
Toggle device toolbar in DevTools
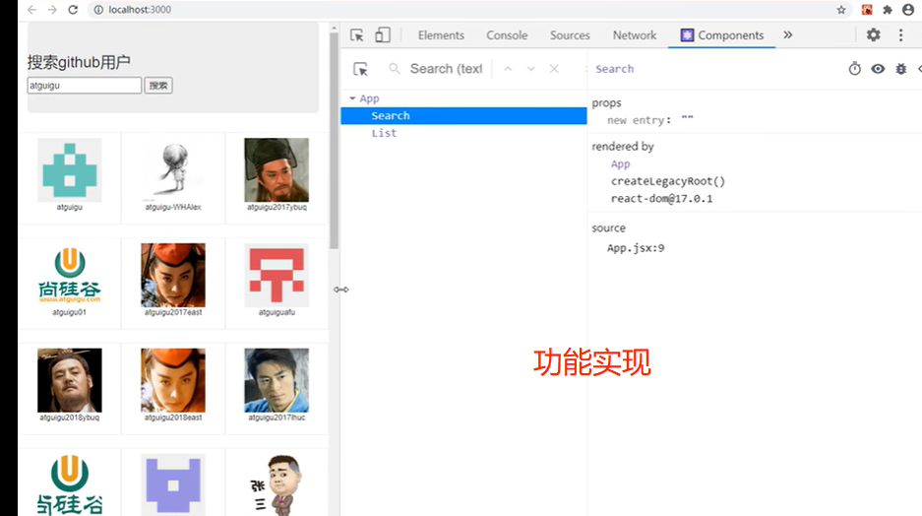click(383, 35)
